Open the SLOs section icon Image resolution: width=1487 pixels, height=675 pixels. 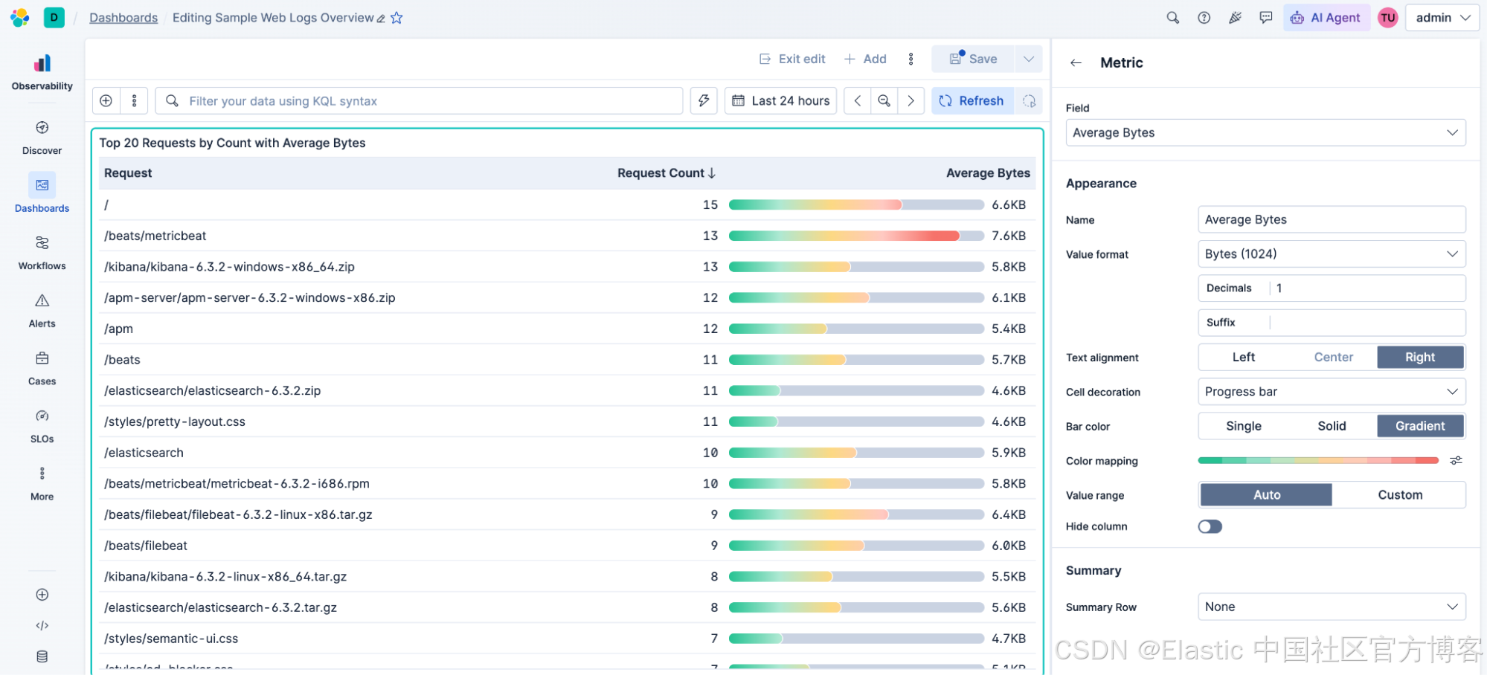(42, 416)
